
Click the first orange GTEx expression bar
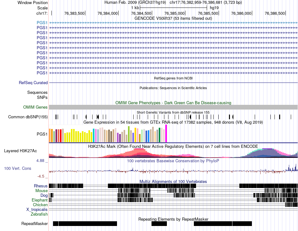pyautogui.click(x=50, y=136)
